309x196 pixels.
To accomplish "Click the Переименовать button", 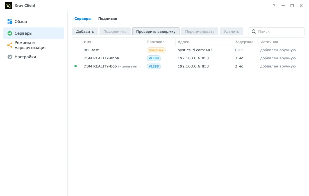I will click(200, 31).
